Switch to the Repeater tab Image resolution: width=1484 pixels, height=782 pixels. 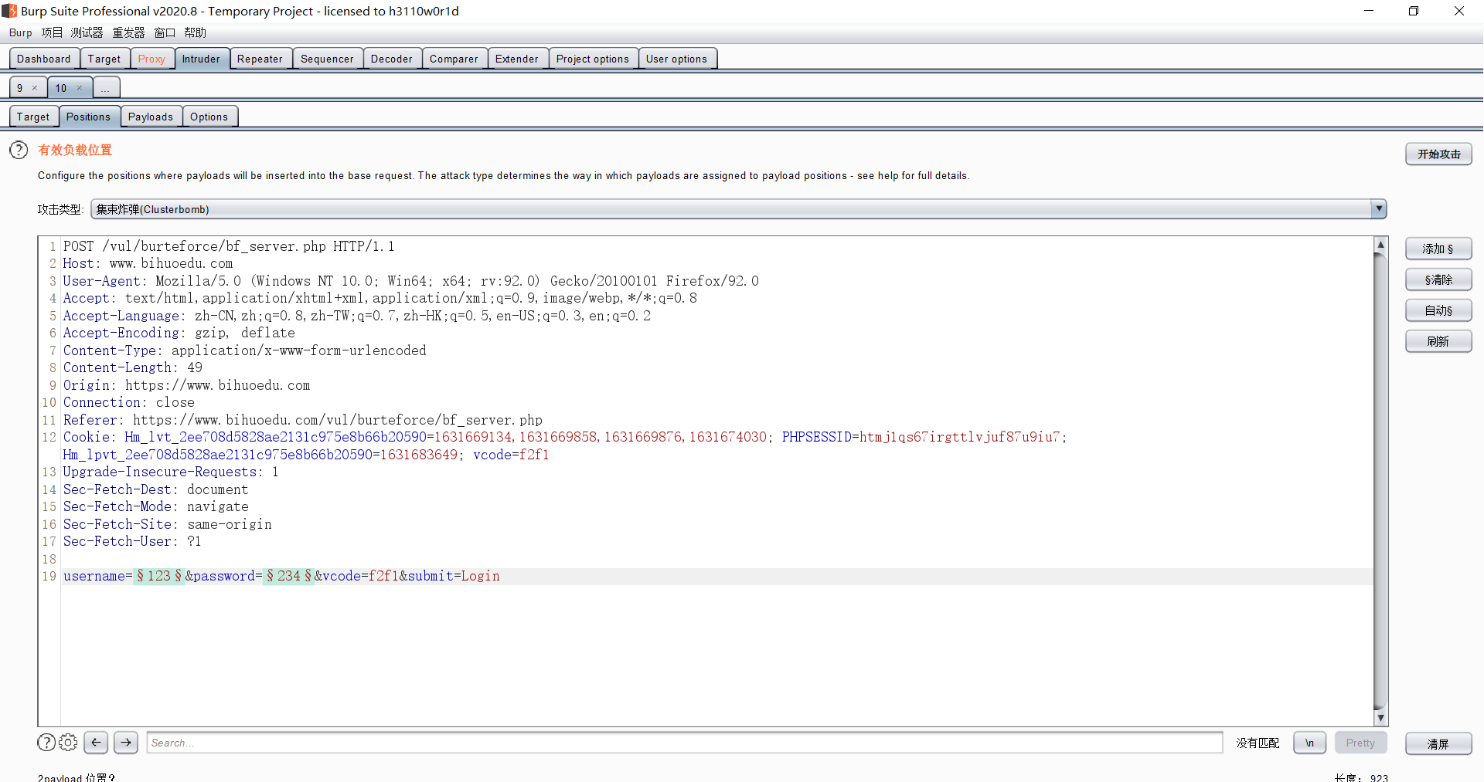click(x=260, y=59)
